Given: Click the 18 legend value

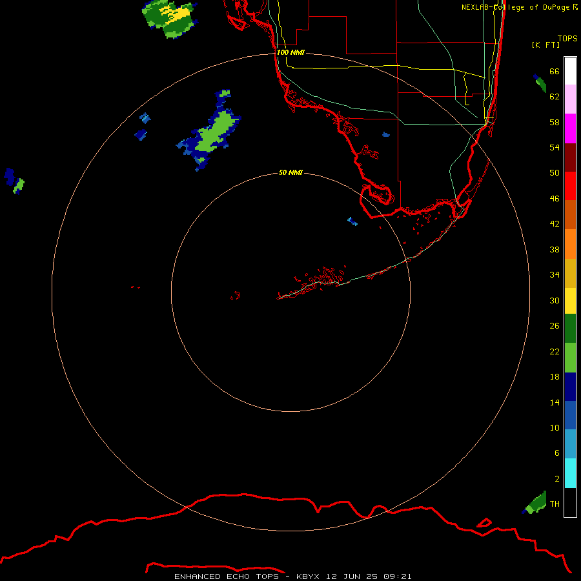Looking at the screenshot, I should (555, 377).
